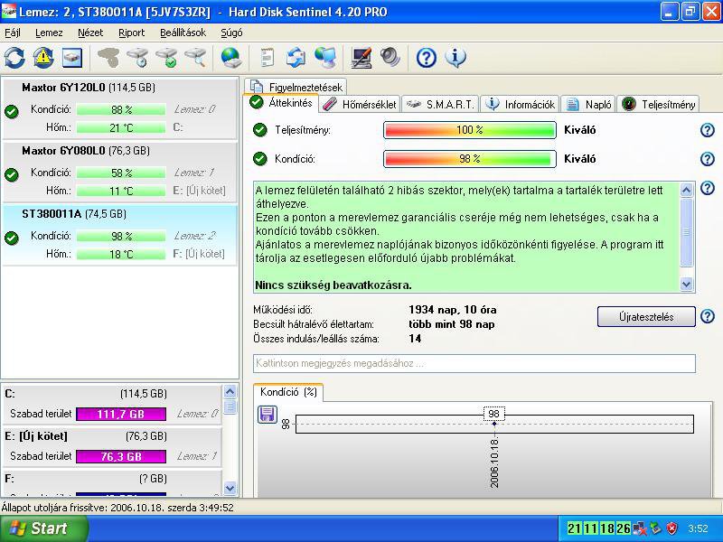Click the networked computers toolbar icon
723x542 pixels.
click(x=325, y=58)
